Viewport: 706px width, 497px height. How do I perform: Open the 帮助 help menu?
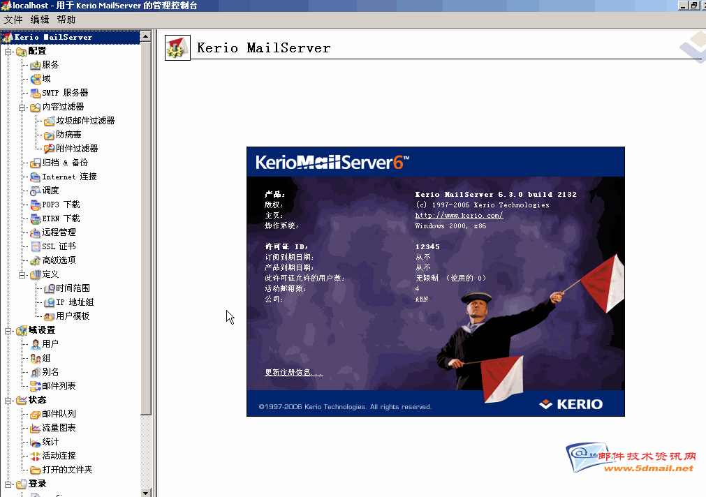point(66,20)
